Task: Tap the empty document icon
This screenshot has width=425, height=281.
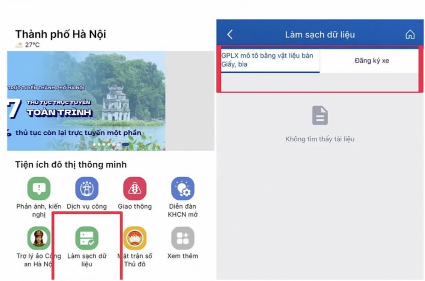Action: point(320,115)
